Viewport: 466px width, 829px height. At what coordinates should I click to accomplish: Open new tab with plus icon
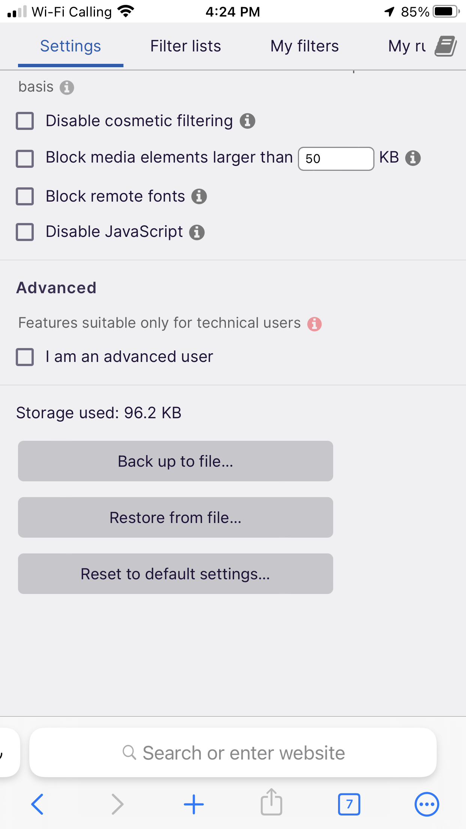pyautogui.click(x=194, y=804)
